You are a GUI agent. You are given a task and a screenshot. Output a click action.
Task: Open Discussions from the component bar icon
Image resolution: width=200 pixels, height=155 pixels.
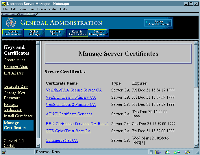177,152
